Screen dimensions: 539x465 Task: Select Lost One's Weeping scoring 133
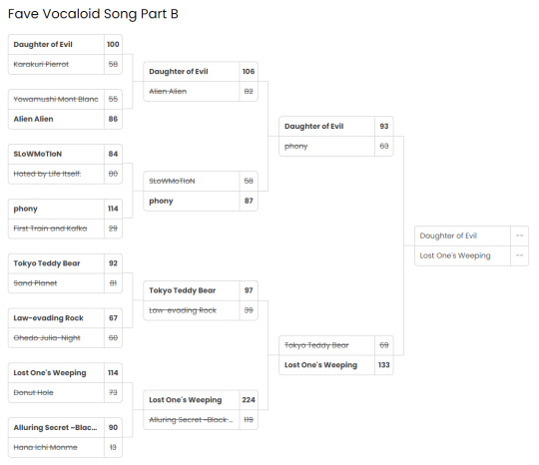coord(335,365)
